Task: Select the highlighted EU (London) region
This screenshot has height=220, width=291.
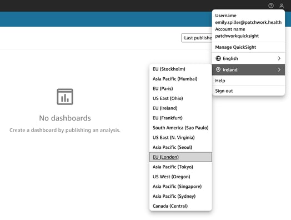Action: (180, 157)
